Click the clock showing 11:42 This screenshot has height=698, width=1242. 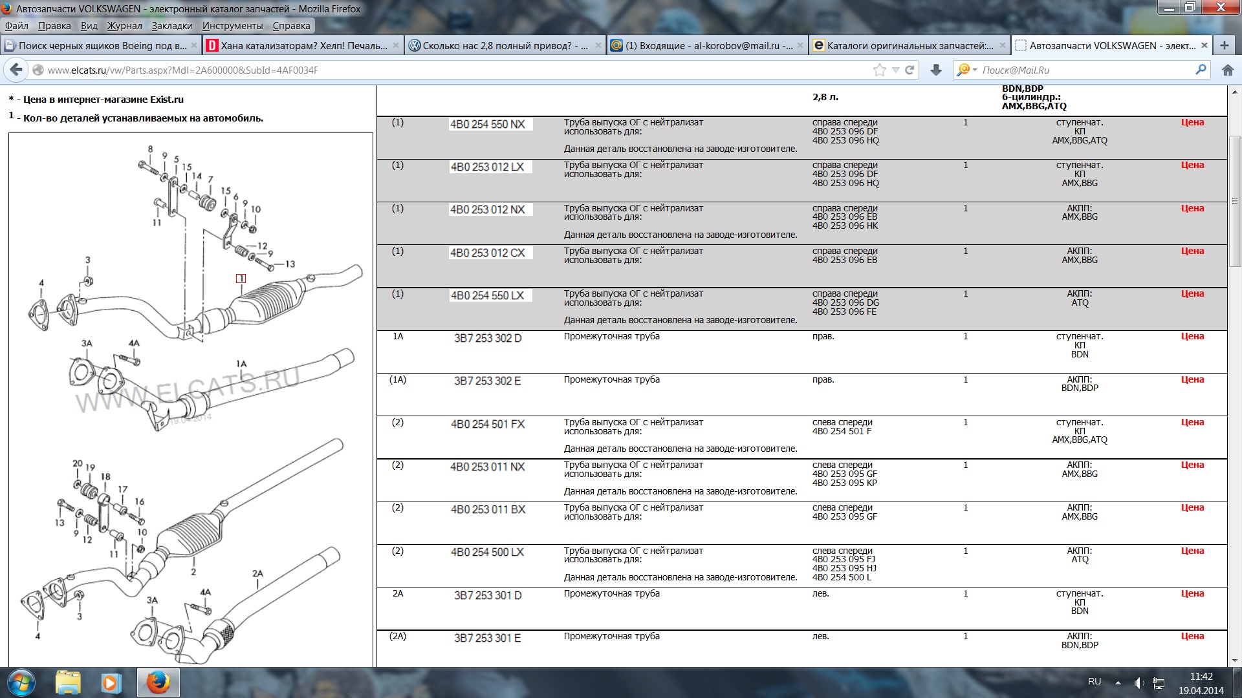[x=1201, y=677]
